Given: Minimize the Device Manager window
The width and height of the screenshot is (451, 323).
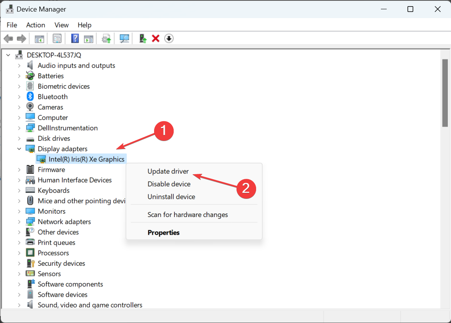Looking at the screenshot, I should 384,9.
